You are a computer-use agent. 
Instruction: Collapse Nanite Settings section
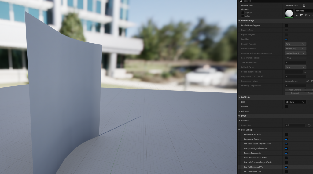pos(239,21)
